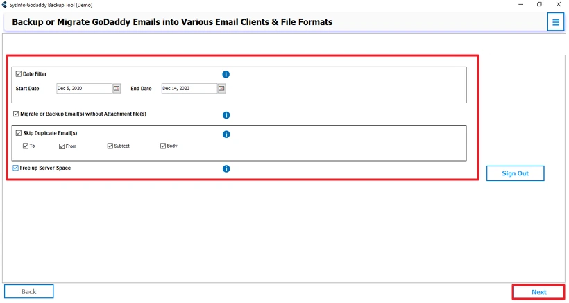
Task: Show info for Skip Duplicate Email(s)
Action: [x=226, y=134]
